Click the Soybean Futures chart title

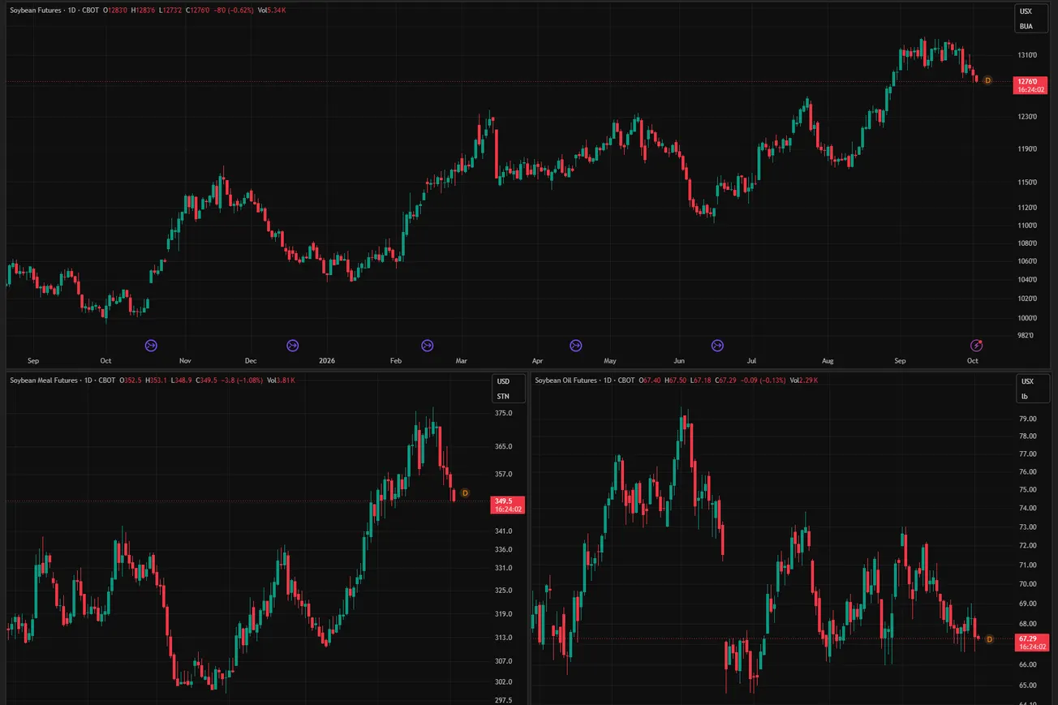click(37, 10)
